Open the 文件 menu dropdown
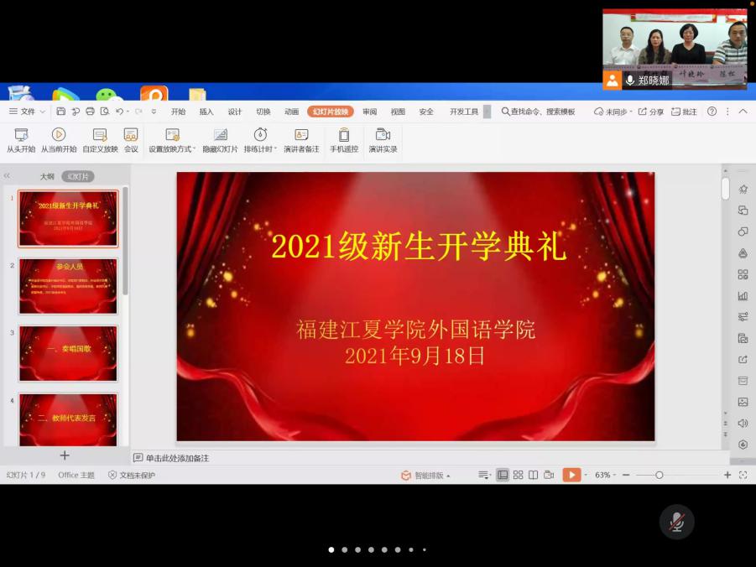The height and width of the screenshot is (567, 756). click(x=27, y=112)
